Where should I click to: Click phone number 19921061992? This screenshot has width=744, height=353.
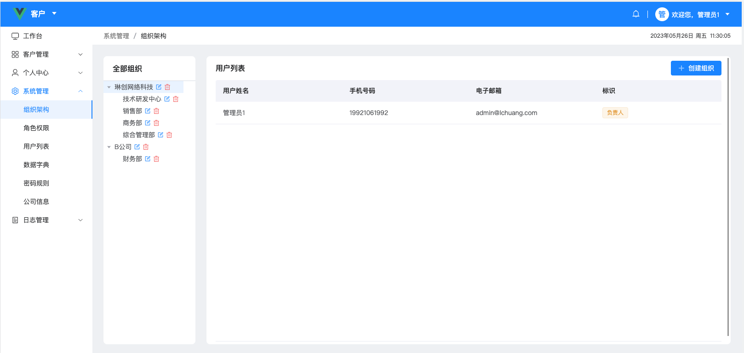pyautogui.click(x=369, y=113)
